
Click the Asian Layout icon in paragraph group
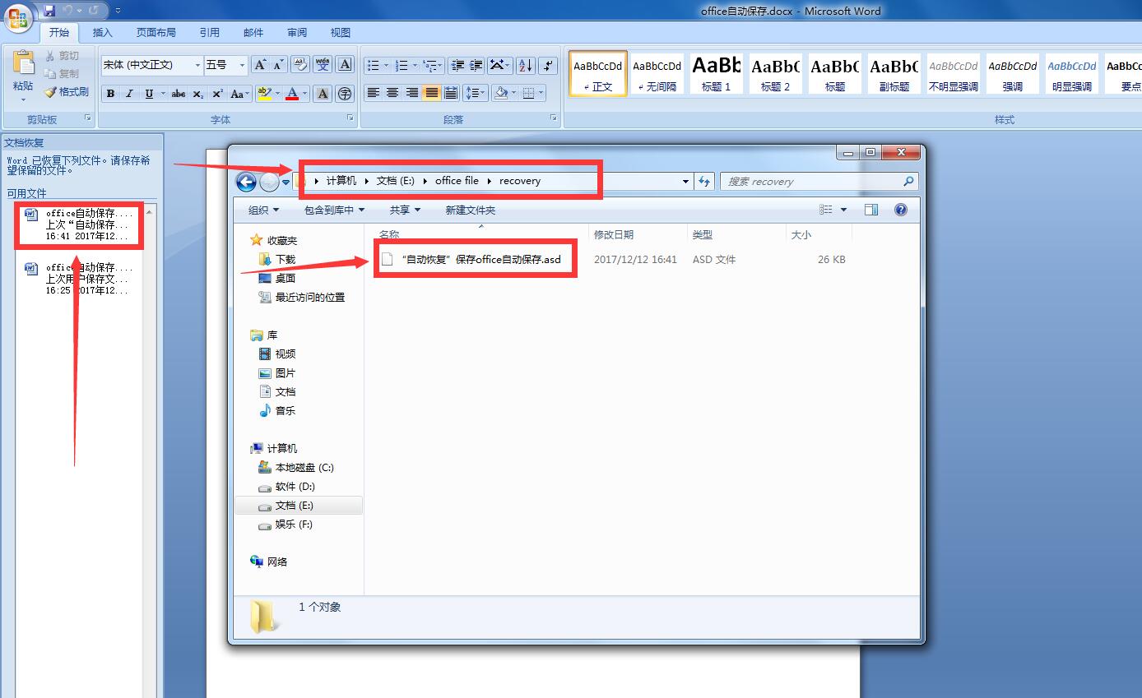point(499,65)
